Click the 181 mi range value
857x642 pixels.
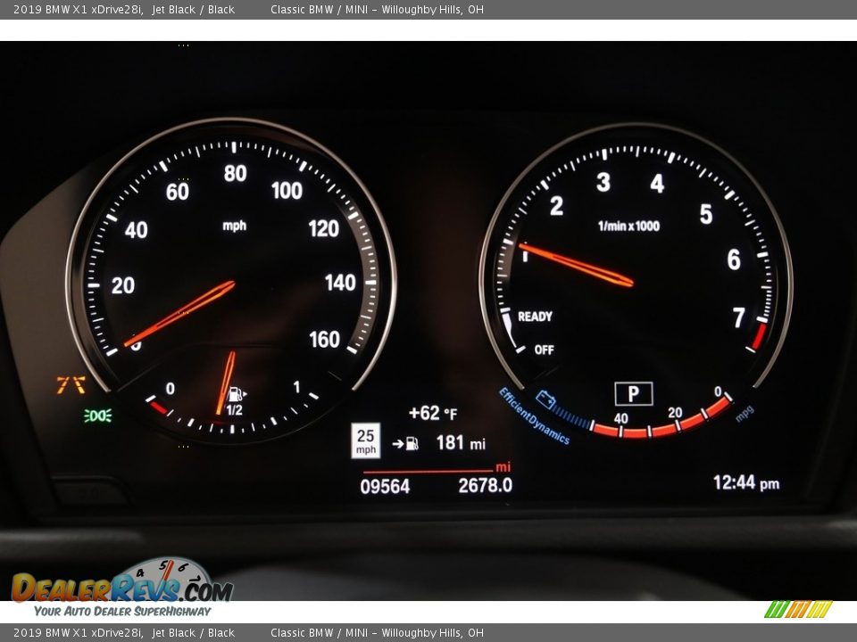(x=461, y=443)
